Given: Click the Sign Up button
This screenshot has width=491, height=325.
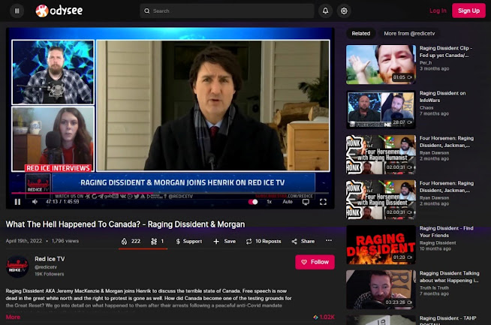Looking at the screenshot, I should coord(468,11).
